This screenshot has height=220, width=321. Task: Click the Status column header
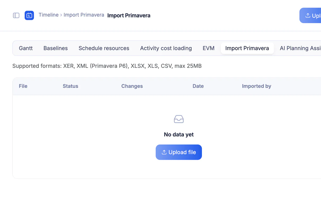tap(70, 86)
